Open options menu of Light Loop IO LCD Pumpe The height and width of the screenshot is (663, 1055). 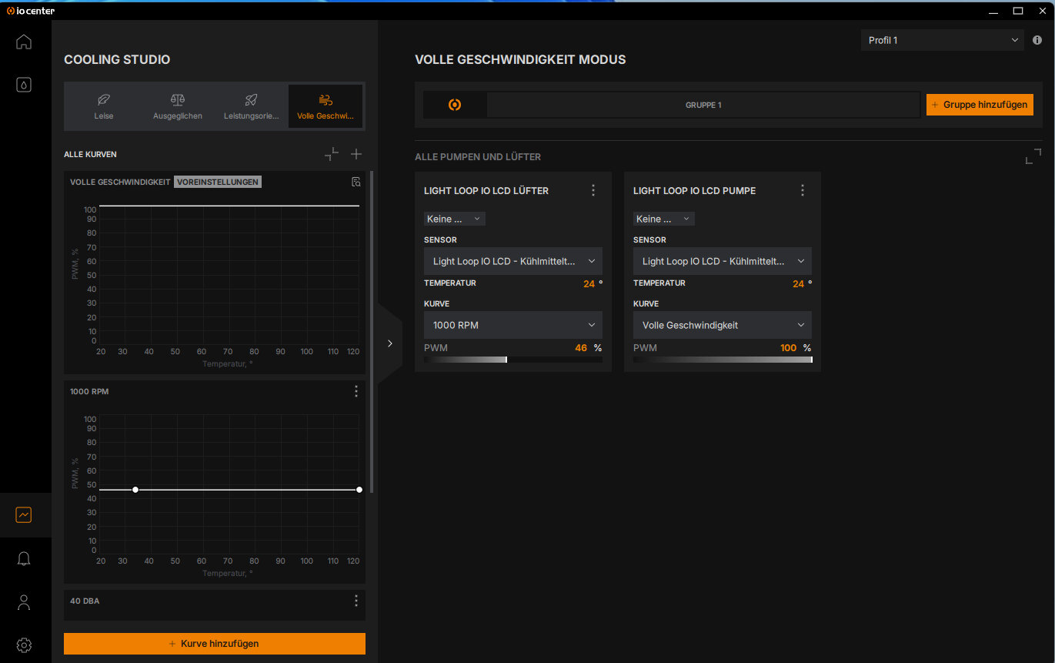point(802,190)
